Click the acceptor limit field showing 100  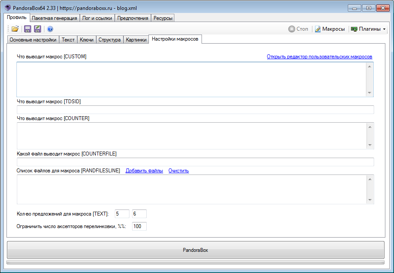(139, 226)
